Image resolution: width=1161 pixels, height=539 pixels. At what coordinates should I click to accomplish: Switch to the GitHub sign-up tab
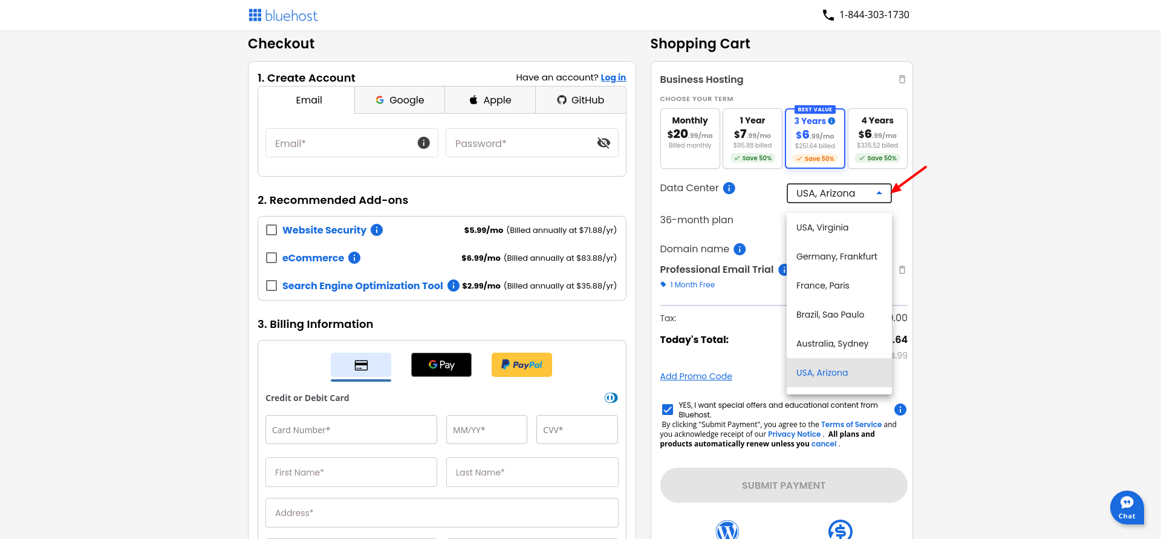pyautogui.click(x=580, y=100)
